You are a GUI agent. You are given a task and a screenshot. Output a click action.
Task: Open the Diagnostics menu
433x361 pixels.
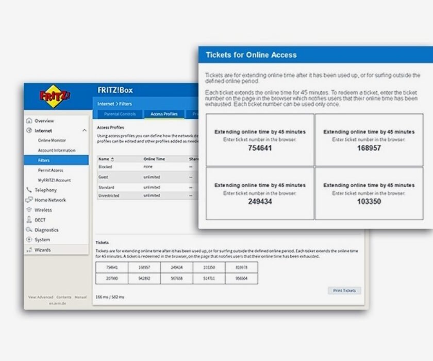point(46,230)
